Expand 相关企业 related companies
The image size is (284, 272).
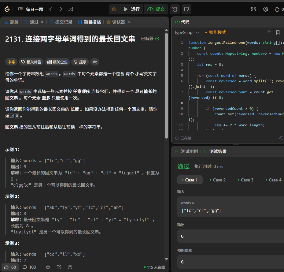pos(57,62)
